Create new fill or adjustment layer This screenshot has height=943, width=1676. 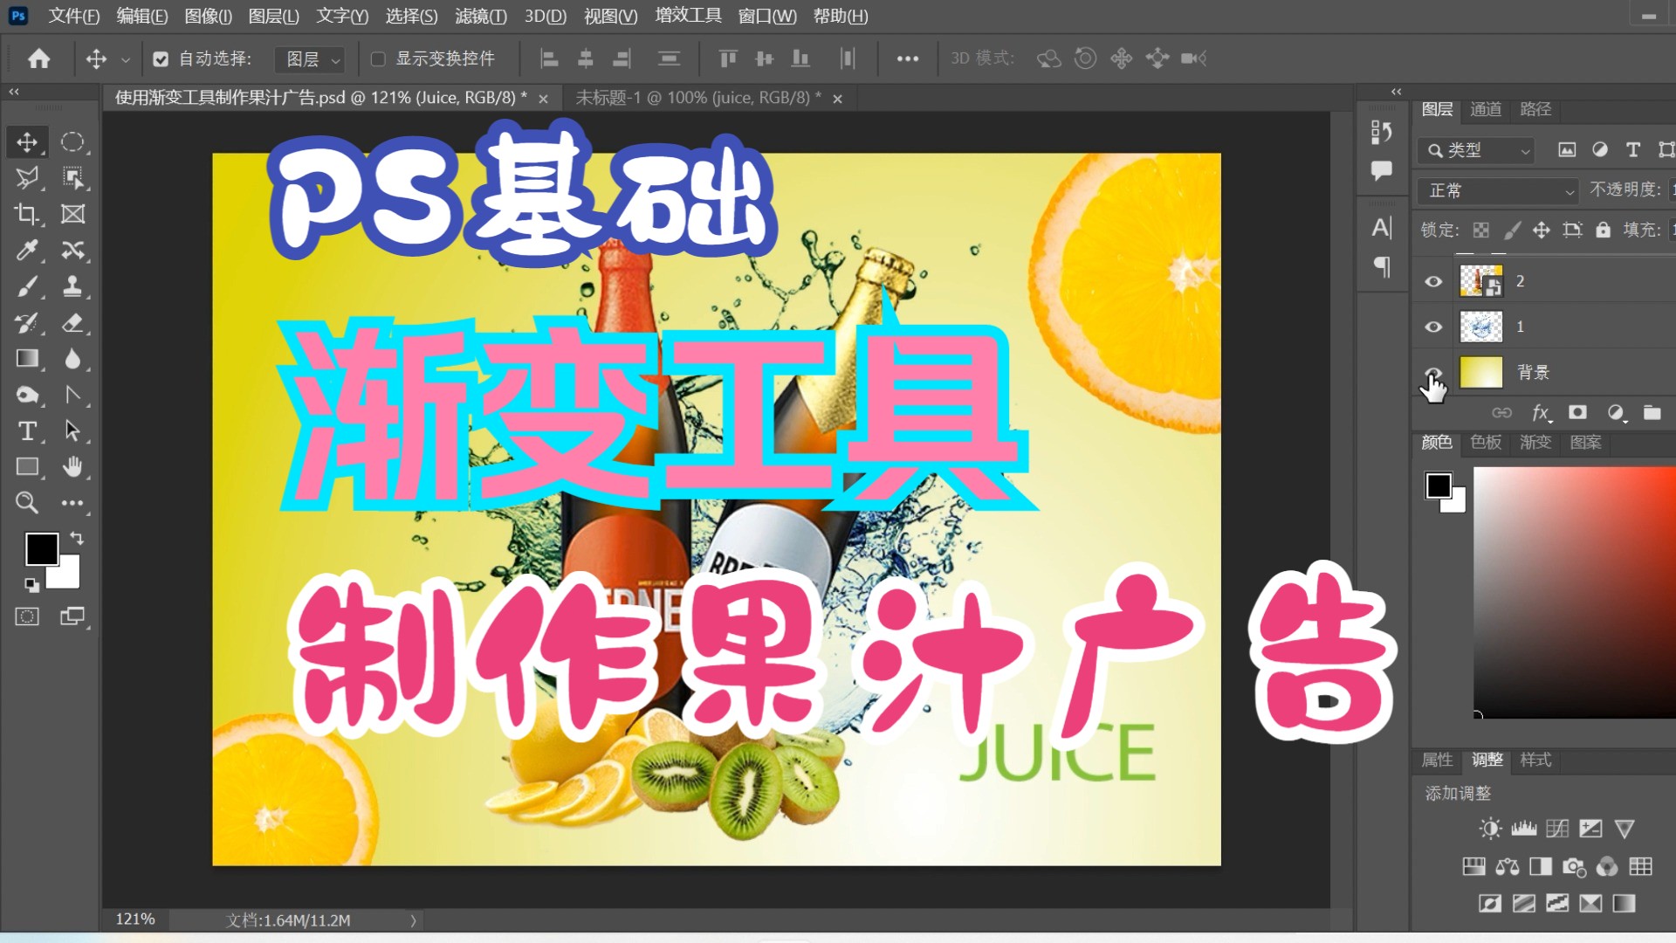[x=1616, y=412]
